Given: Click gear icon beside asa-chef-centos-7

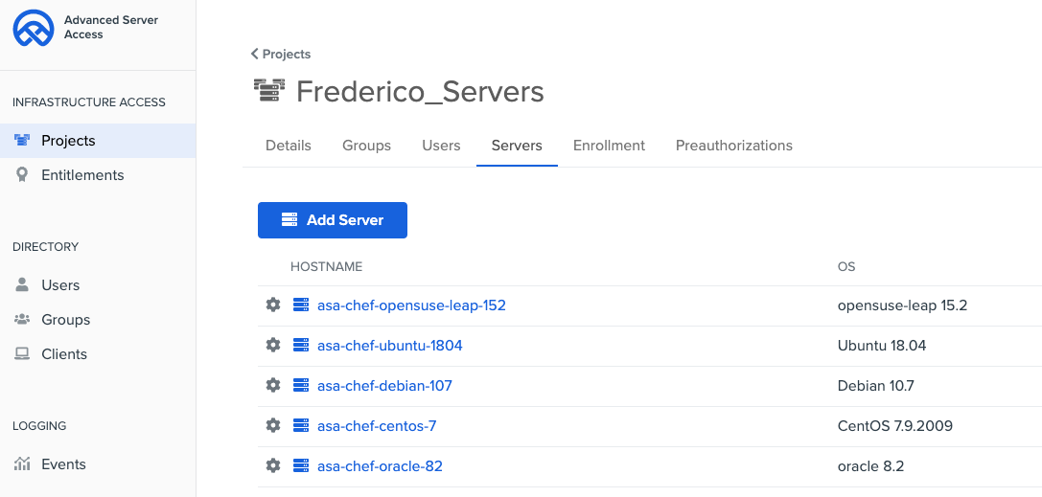Looking at the screenshot, I should tap(273, 426).
